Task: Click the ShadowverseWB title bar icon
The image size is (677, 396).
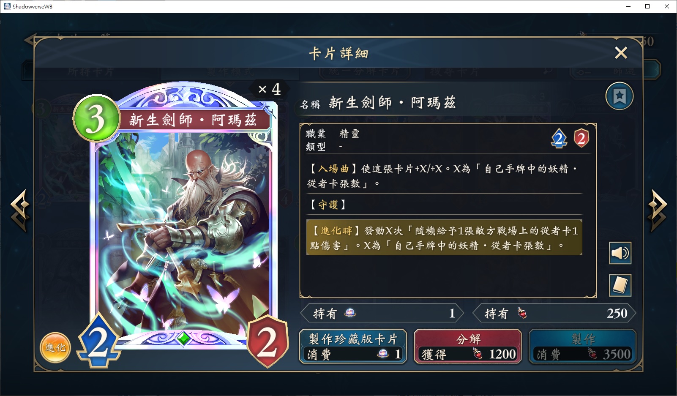Action: coord(7,6)
